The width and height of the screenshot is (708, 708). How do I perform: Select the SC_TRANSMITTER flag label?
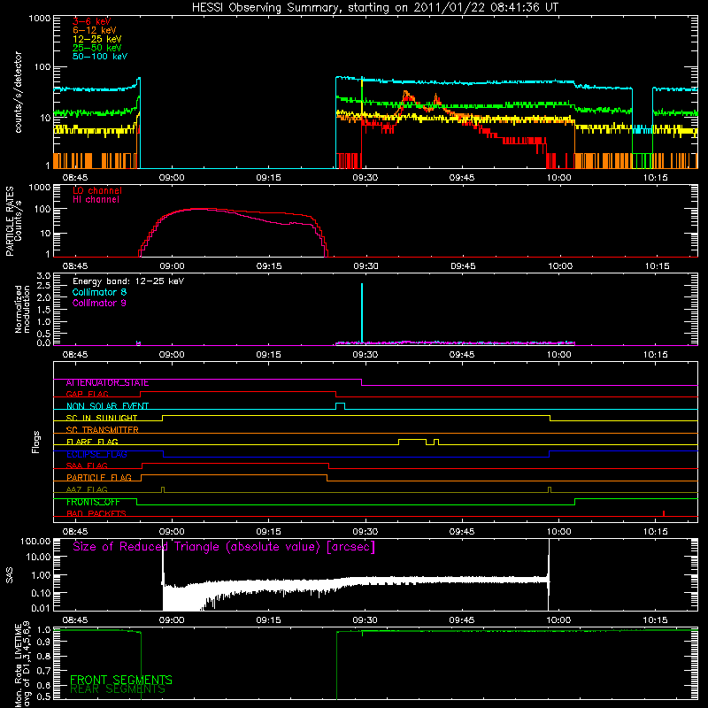pyautogui.click(x=103, y=430)
